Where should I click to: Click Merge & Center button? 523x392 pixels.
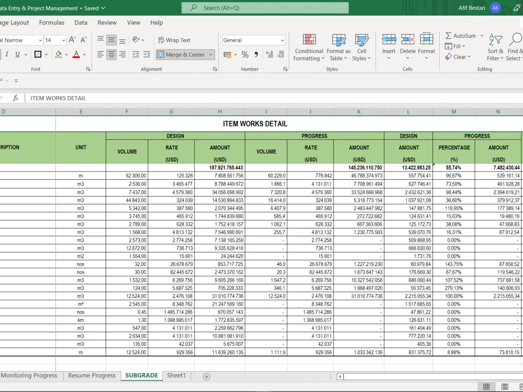tap(181, 54)
